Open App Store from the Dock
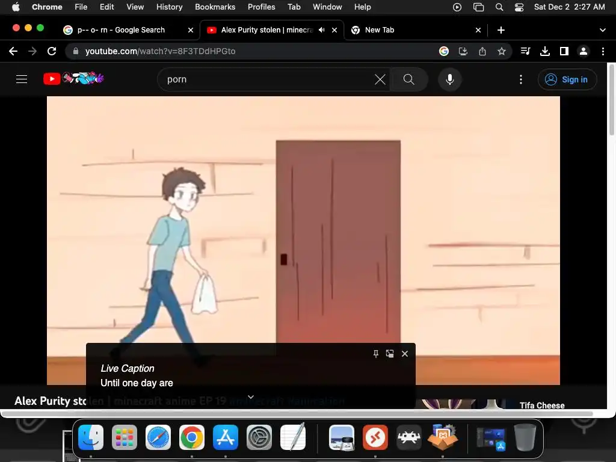 [x=226, y=437]
